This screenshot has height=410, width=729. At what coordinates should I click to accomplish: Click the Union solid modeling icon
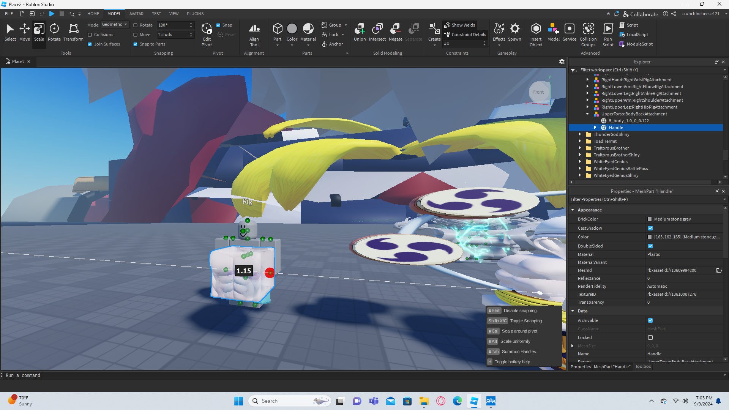360,32
